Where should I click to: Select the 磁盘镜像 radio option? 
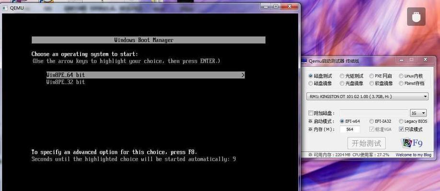tap(320, 84)
